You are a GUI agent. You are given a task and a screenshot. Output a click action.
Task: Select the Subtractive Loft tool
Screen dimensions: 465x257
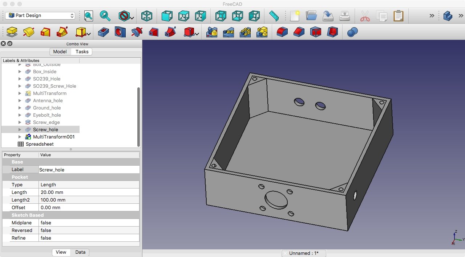tap(154, 32)
